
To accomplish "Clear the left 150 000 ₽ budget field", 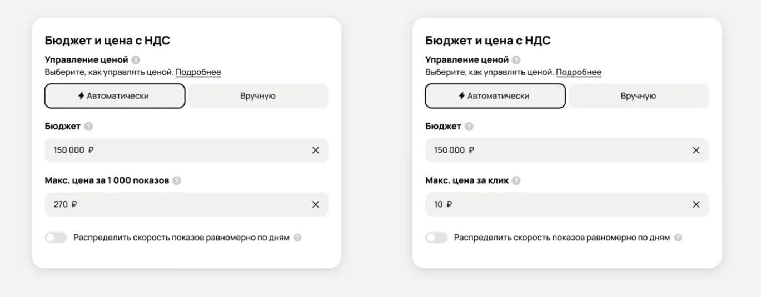I will (x=315, y=150).
